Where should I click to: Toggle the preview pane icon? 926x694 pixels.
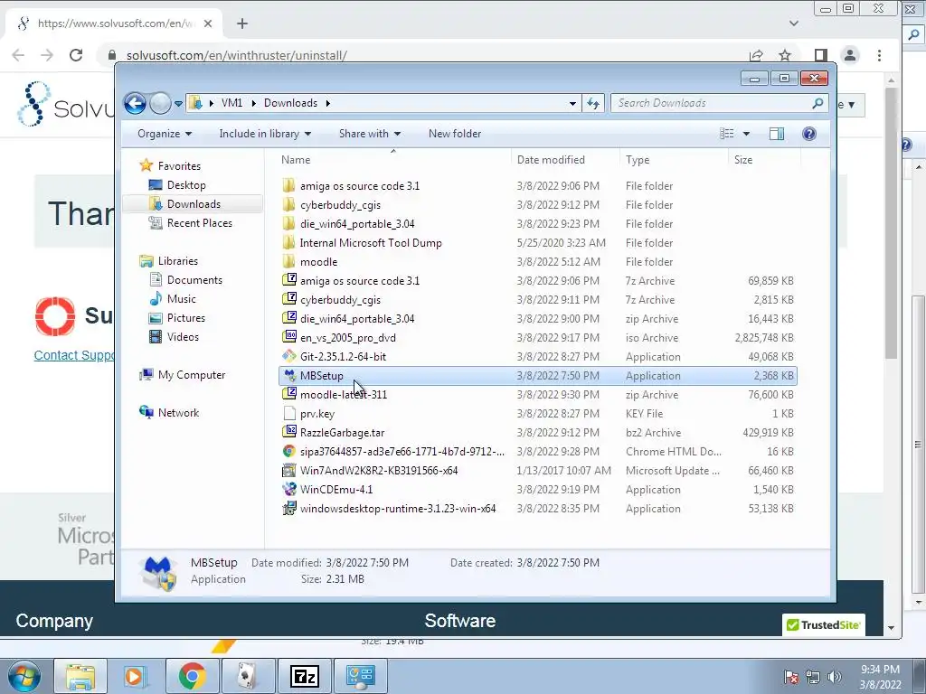(x=777, y=134)
